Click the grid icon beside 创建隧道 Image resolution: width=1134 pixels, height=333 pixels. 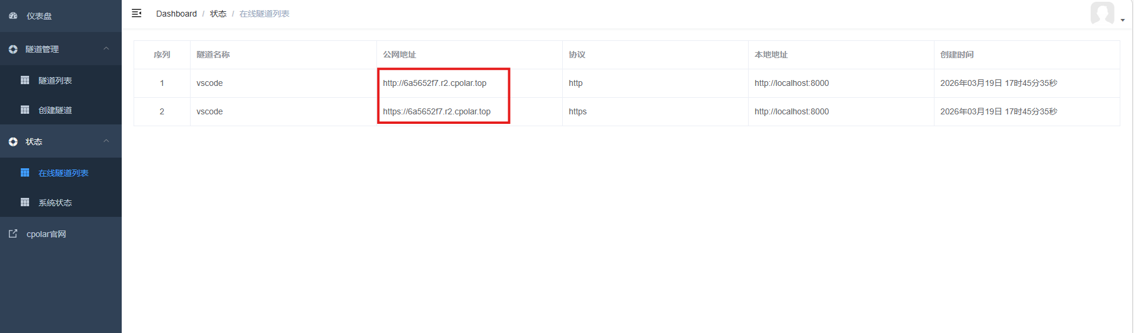click(25, 110)
